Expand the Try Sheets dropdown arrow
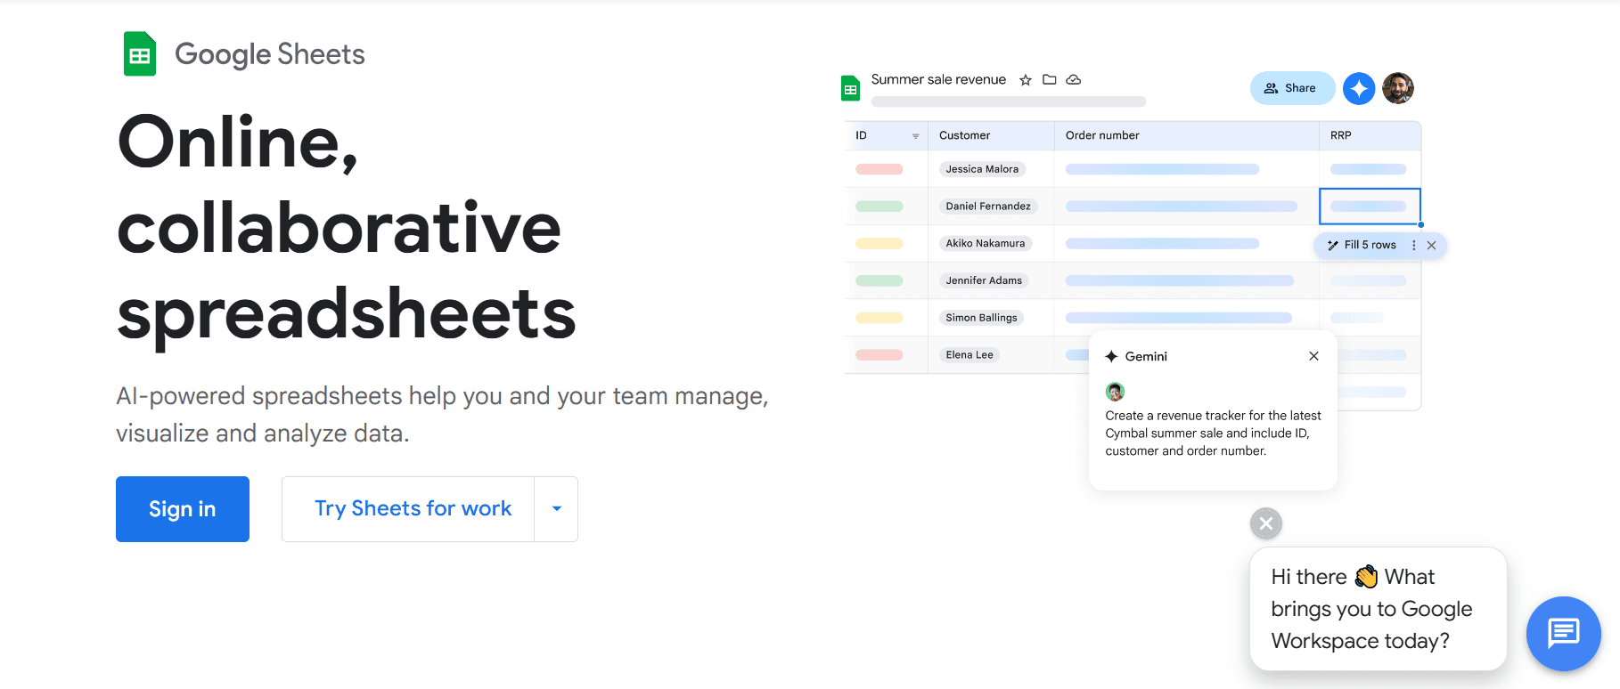Image resolution: width=1620 pixels, height=689 pixels. point(557,509)
